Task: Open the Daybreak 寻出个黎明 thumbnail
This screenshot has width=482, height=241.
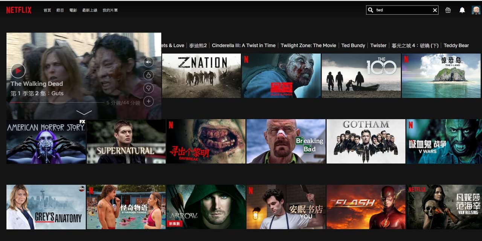Action: point(206,141)
